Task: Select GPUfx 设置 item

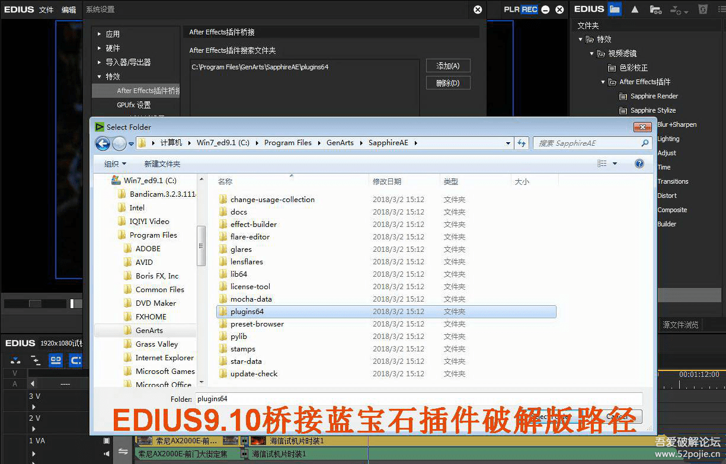Action: coord(133,105)
